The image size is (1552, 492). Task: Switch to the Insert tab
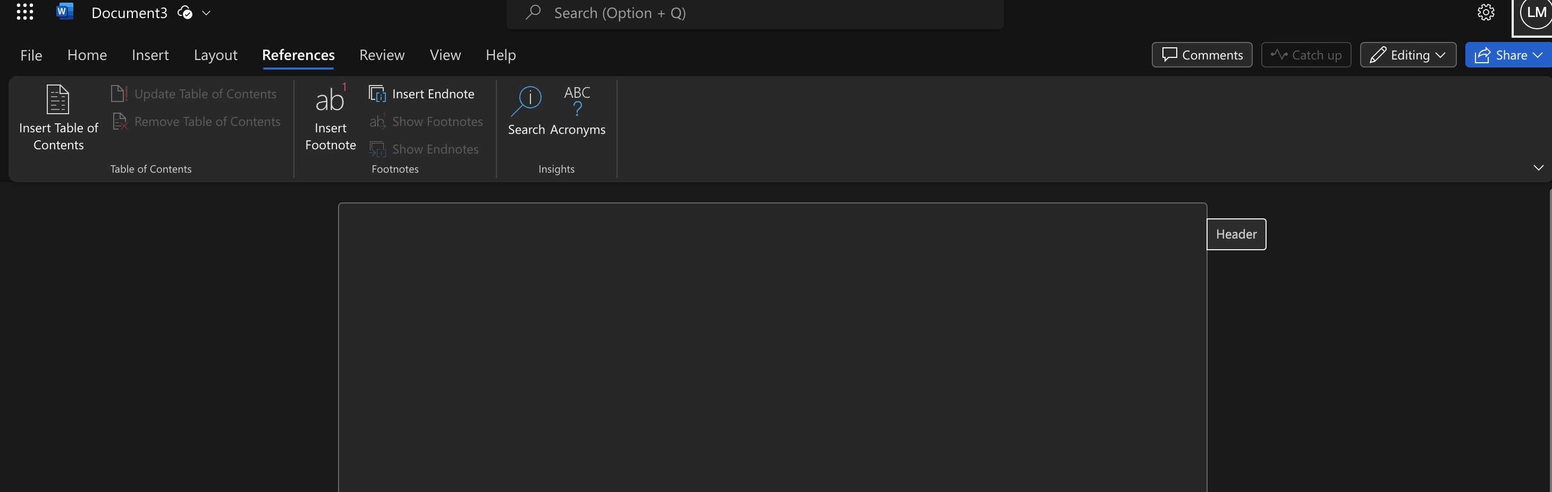click(x=150, y=55)
